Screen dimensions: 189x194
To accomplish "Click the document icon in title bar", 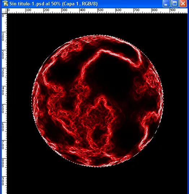I will tap(5, 4).
